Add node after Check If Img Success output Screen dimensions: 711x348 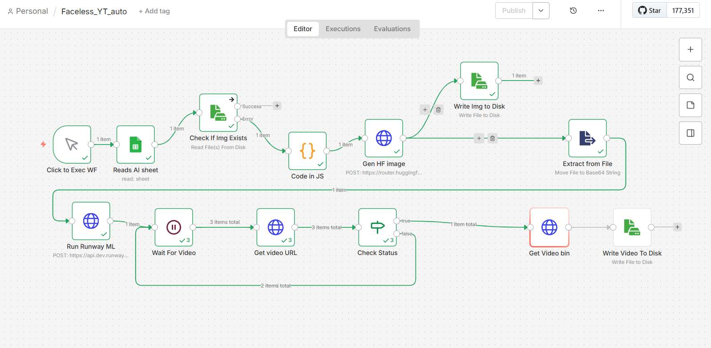(277, 106)
